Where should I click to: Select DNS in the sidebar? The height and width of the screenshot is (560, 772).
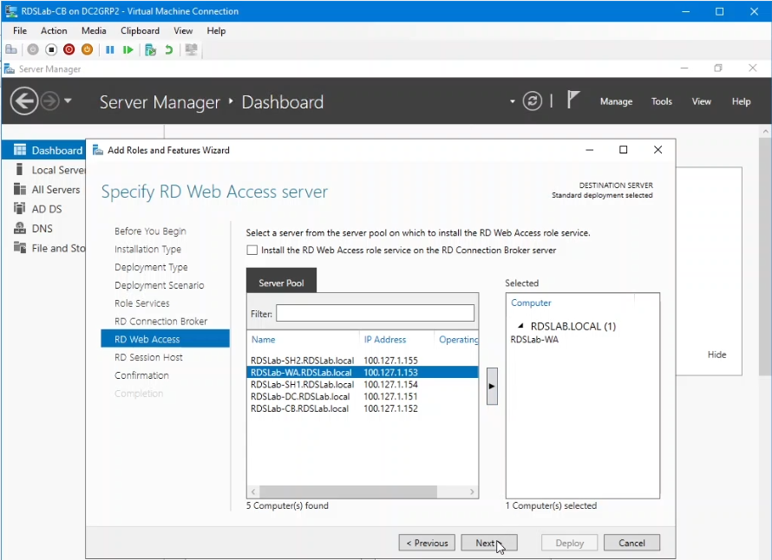tap(44, 229)
